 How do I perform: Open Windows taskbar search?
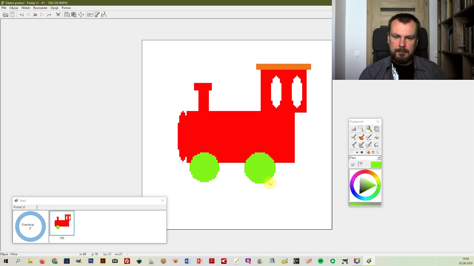[18, 261]
